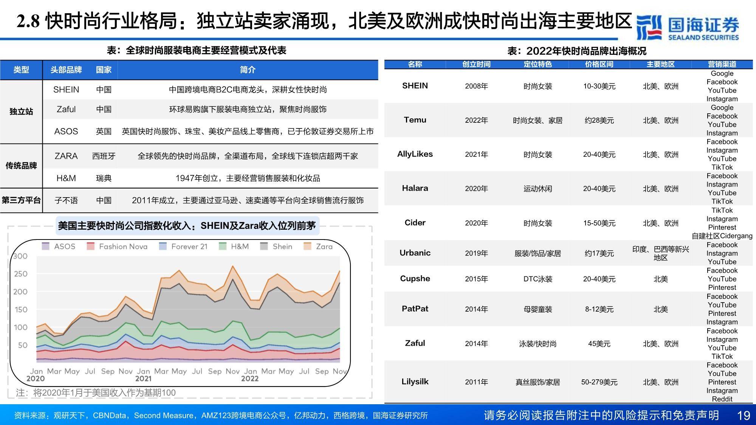
Task: Click the 2008年 founding year cell
Action: point(476,86)
